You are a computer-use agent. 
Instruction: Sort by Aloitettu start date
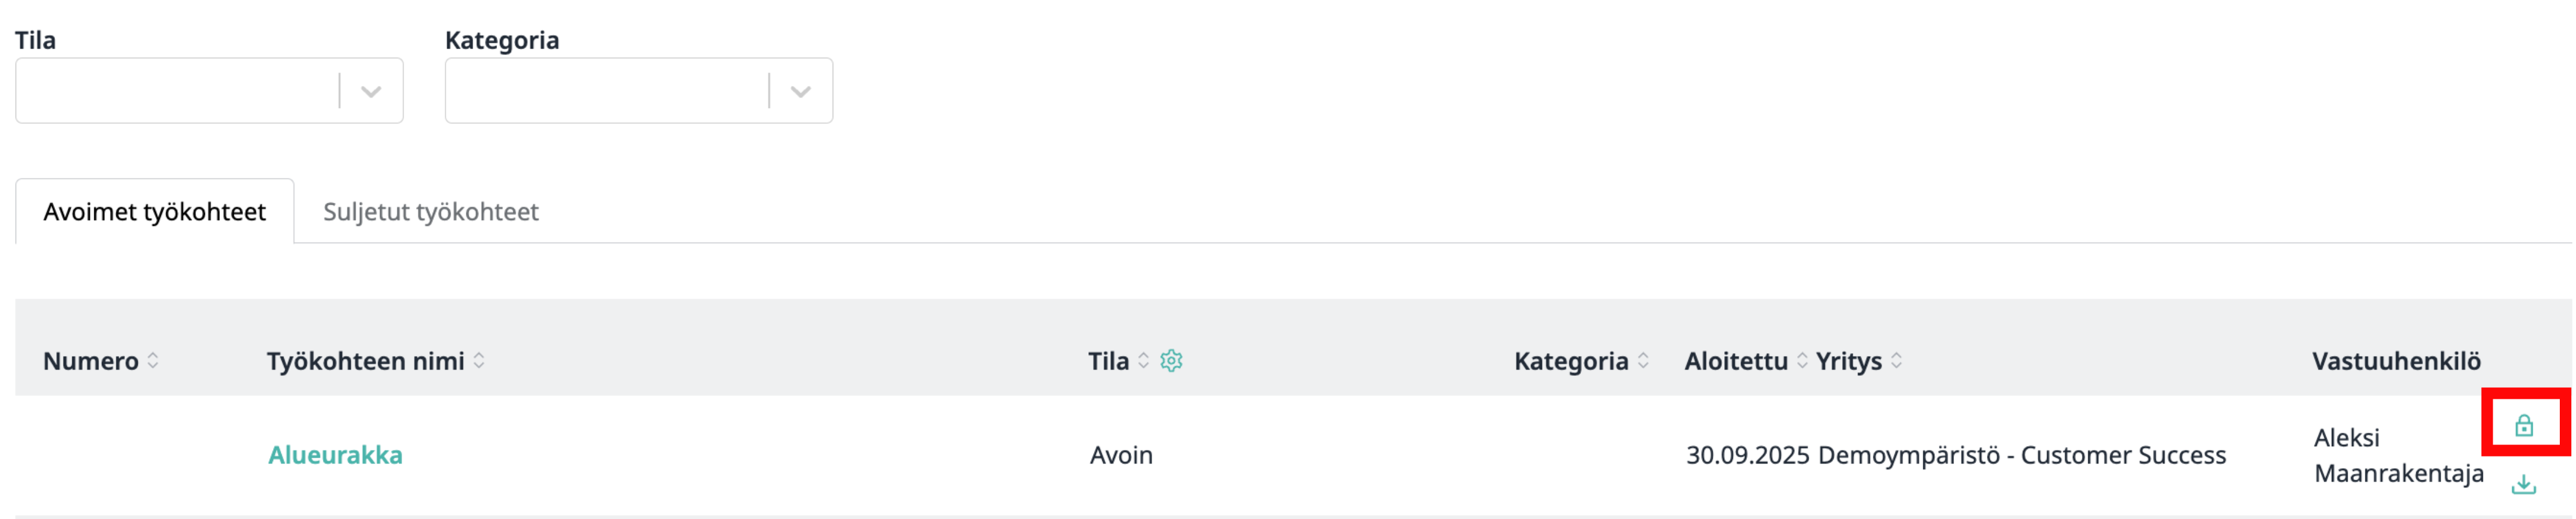pyautogui.click(x=1802, y=361)
